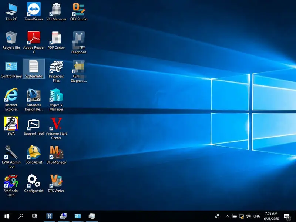Open Task View from the taskbar

coord(35,216)
